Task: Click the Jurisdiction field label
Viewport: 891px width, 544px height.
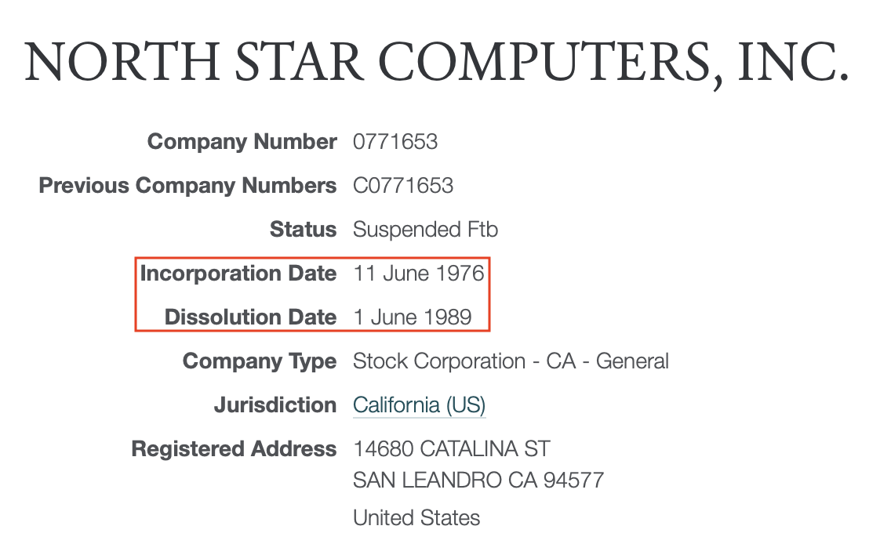Action: (x=275, y=405)
